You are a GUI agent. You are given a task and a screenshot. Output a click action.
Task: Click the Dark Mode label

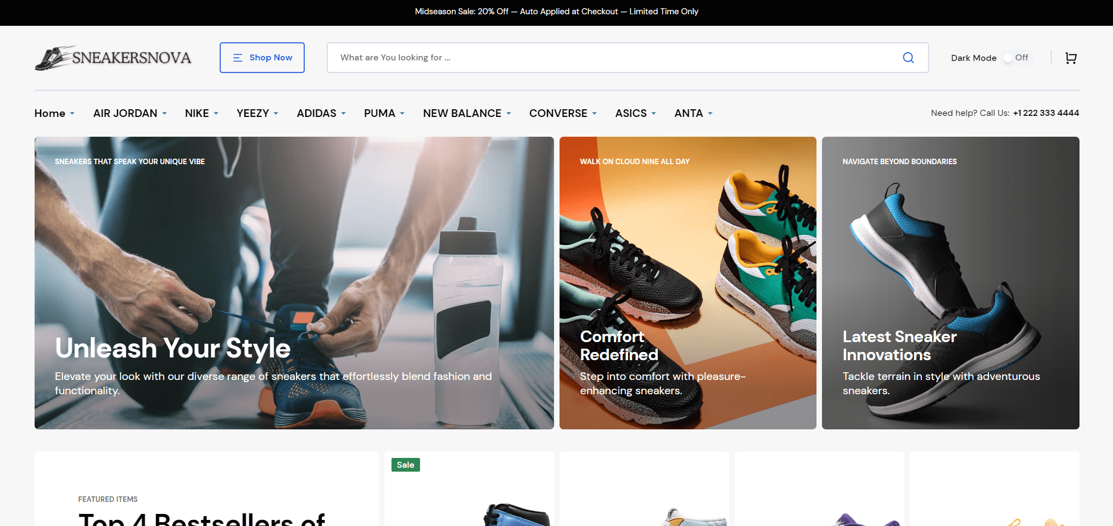[x=974, y=58]
